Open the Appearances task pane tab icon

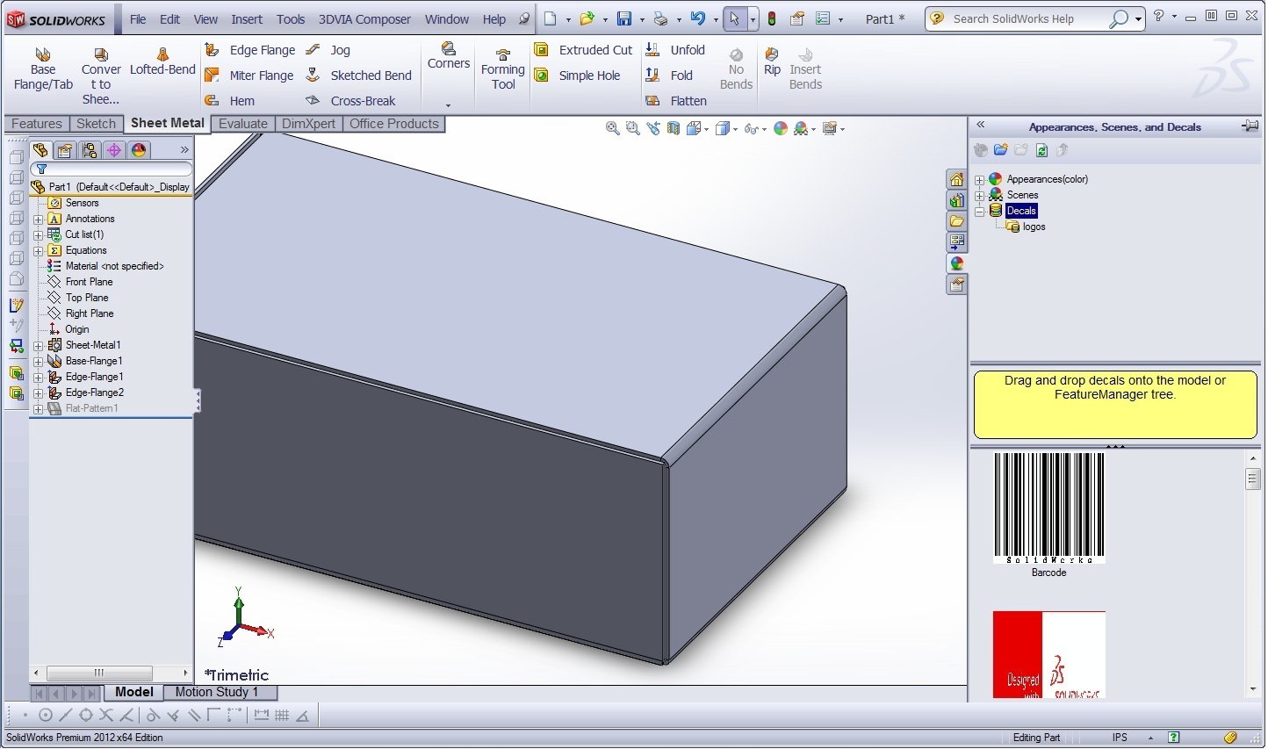[x=957, y=263]
